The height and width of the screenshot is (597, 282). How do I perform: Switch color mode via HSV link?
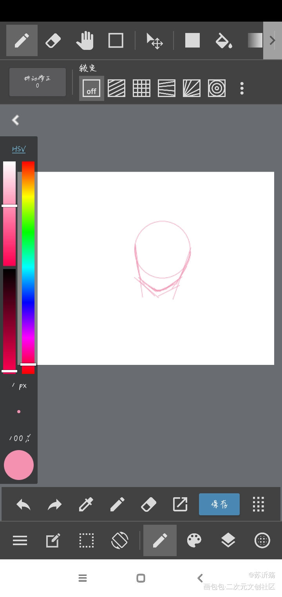tap(19, 149)
